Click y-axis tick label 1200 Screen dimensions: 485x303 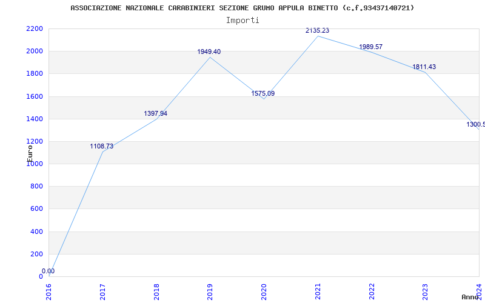click(x=35, y=142)
